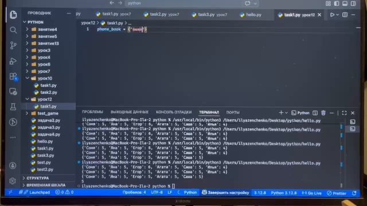Image resolution: width=367 pixels, height=206 pixels.
Task: Change file encoding UTF-8
Action: point(157,193)
